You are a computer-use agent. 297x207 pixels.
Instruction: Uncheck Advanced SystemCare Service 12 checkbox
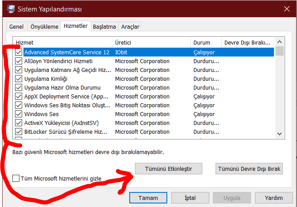pos(19,52)
